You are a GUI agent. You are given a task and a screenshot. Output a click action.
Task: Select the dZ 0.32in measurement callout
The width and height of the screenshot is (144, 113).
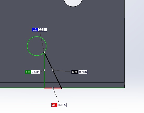[39, 29]
